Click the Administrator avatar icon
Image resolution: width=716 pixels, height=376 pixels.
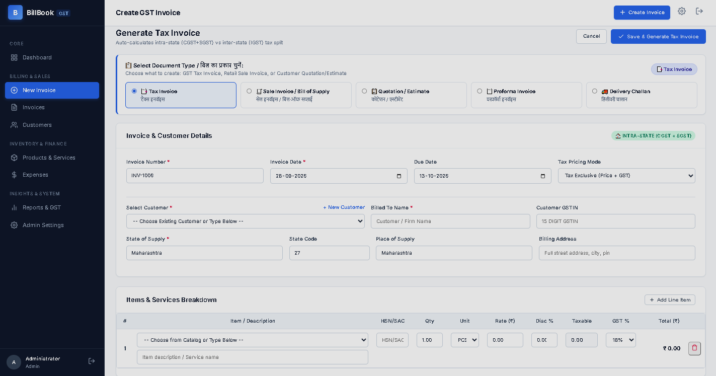[x=14, y=362]
